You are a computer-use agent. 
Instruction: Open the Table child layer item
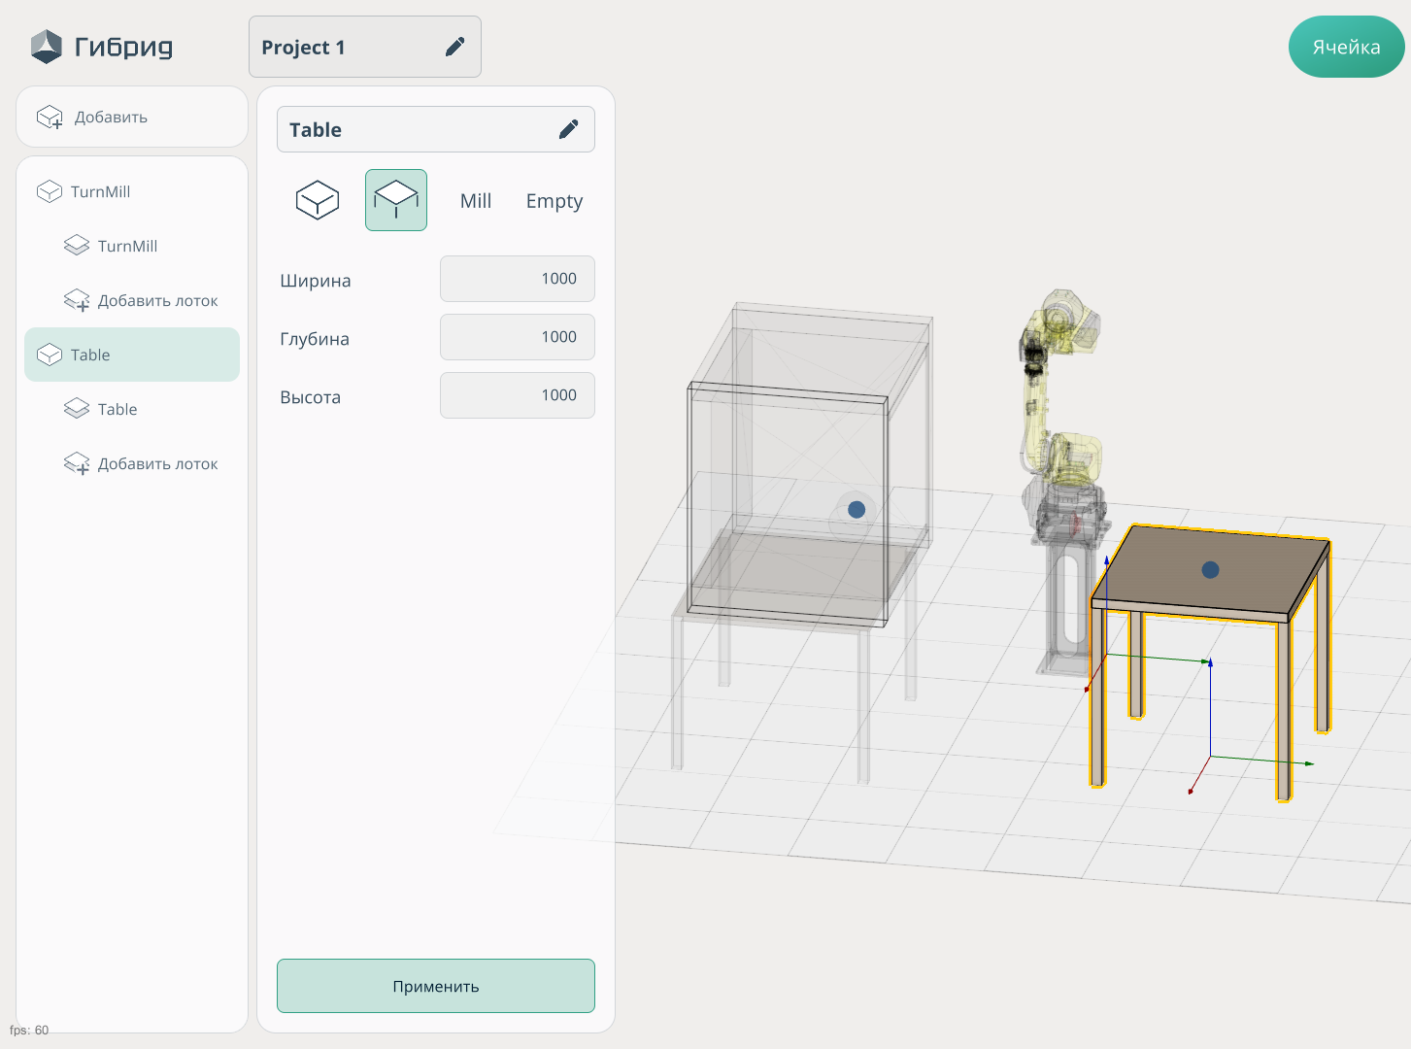click(x=117, y=409)
